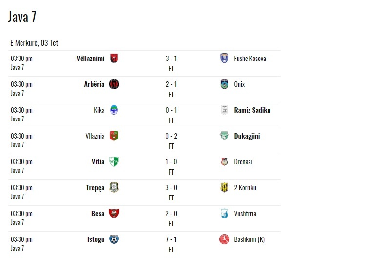
Task: Click the Vëllaznimi team crest
Action: coord(114,58)
